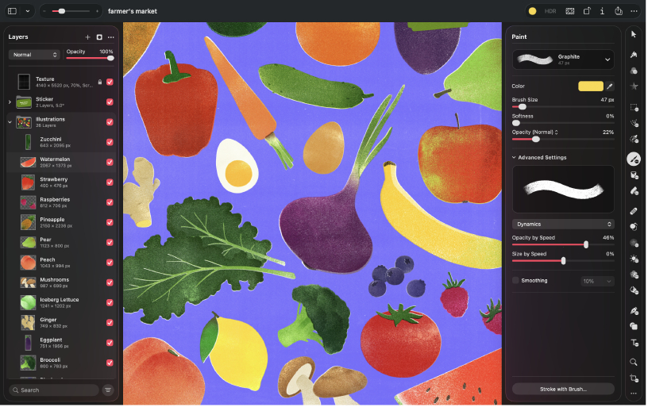Viewport: 648px width, 407px height.
Task: Collapse the Illustrations layer group
Action: [10, 122]
